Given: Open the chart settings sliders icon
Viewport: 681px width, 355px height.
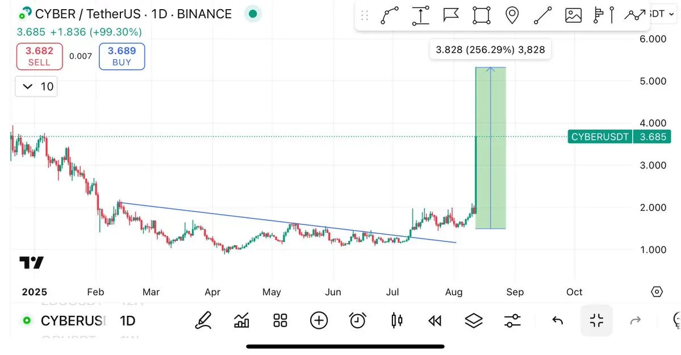Looking at the screenshot, I should [x=512, y=321].
